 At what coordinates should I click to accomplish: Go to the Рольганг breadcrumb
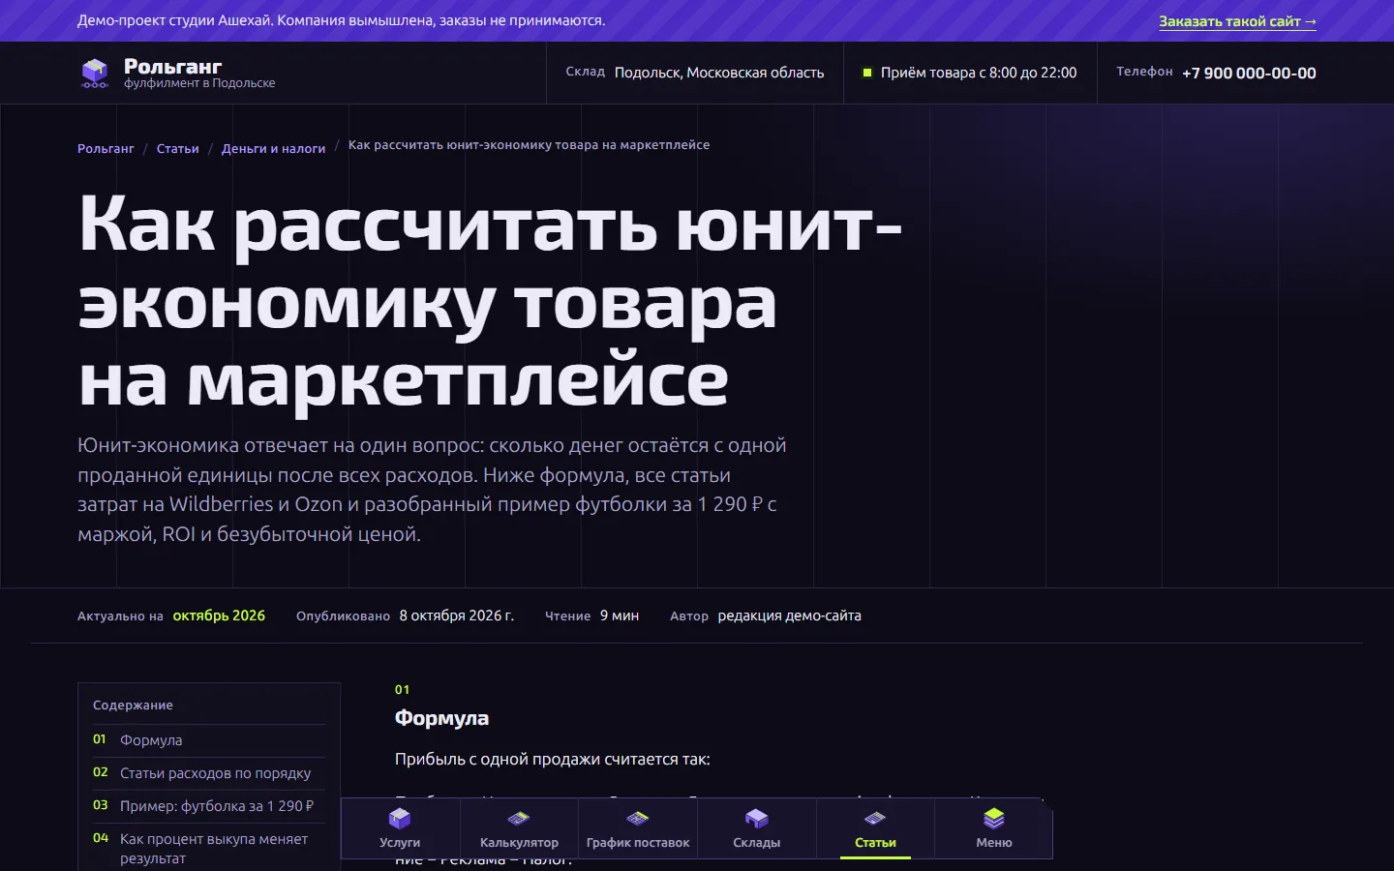point(106,148)
